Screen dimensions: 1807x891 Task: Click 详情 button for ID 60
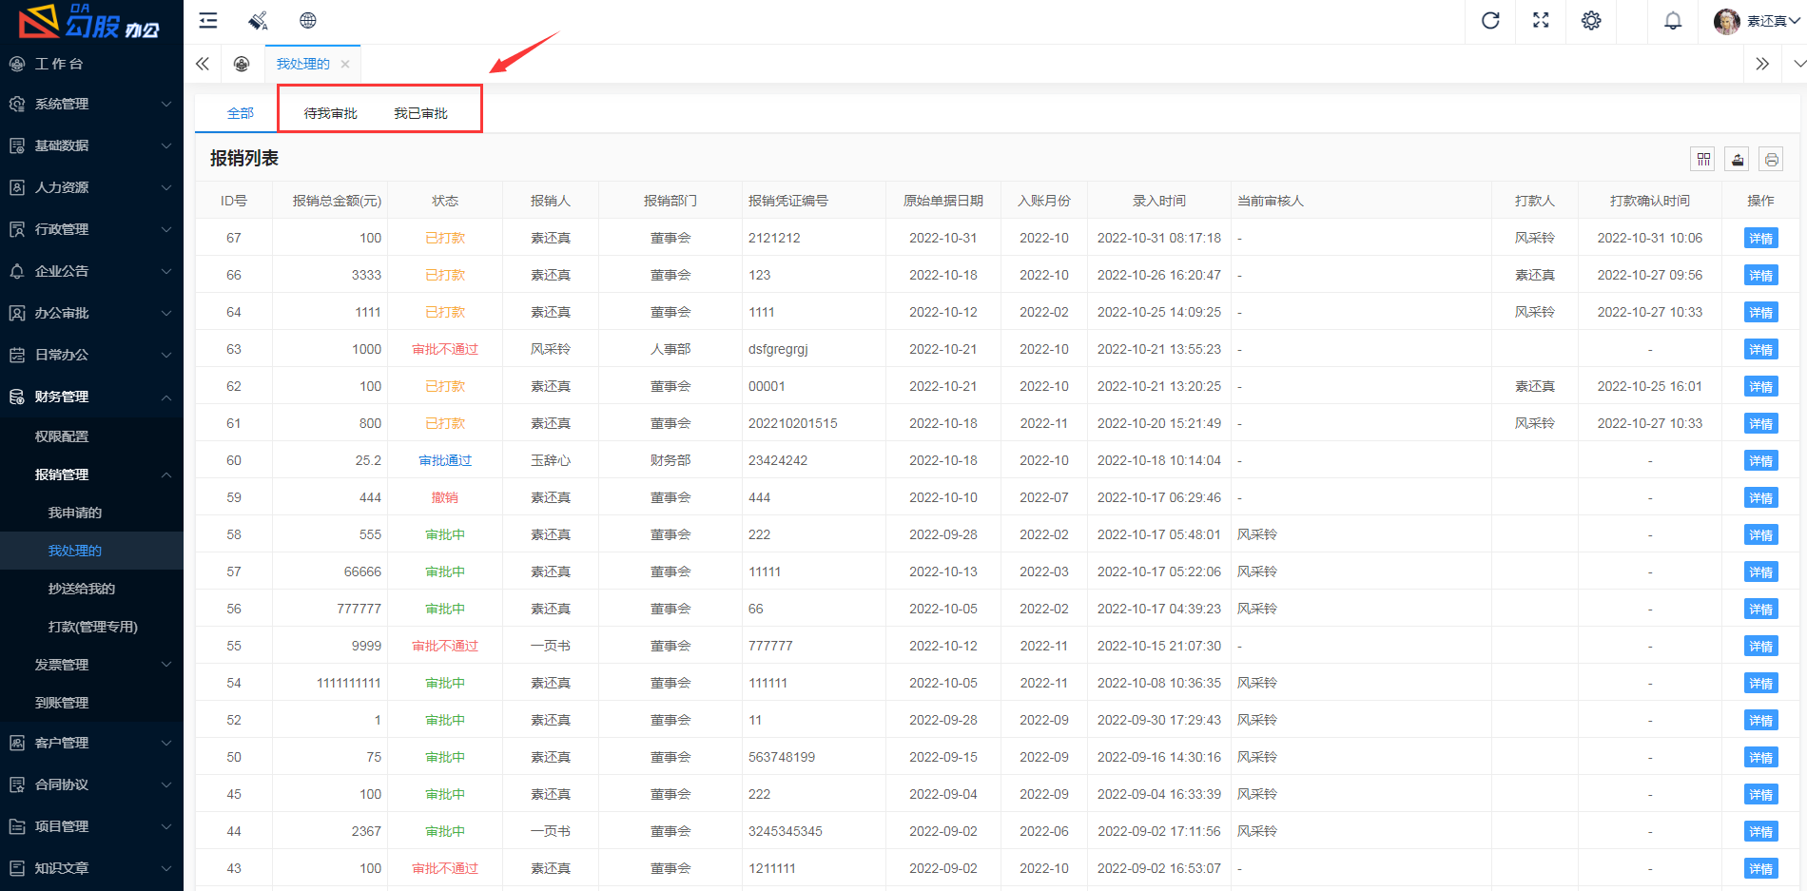(1760, 461)
